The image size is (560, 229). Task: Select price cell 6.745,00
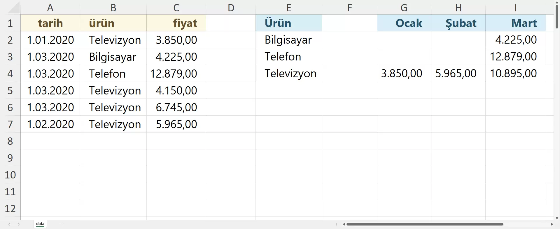176,107
